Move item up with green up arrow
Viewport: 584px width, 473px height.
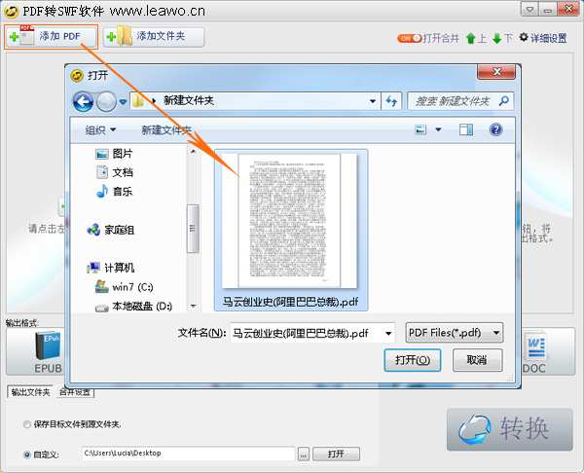click(x=471, y=38)
